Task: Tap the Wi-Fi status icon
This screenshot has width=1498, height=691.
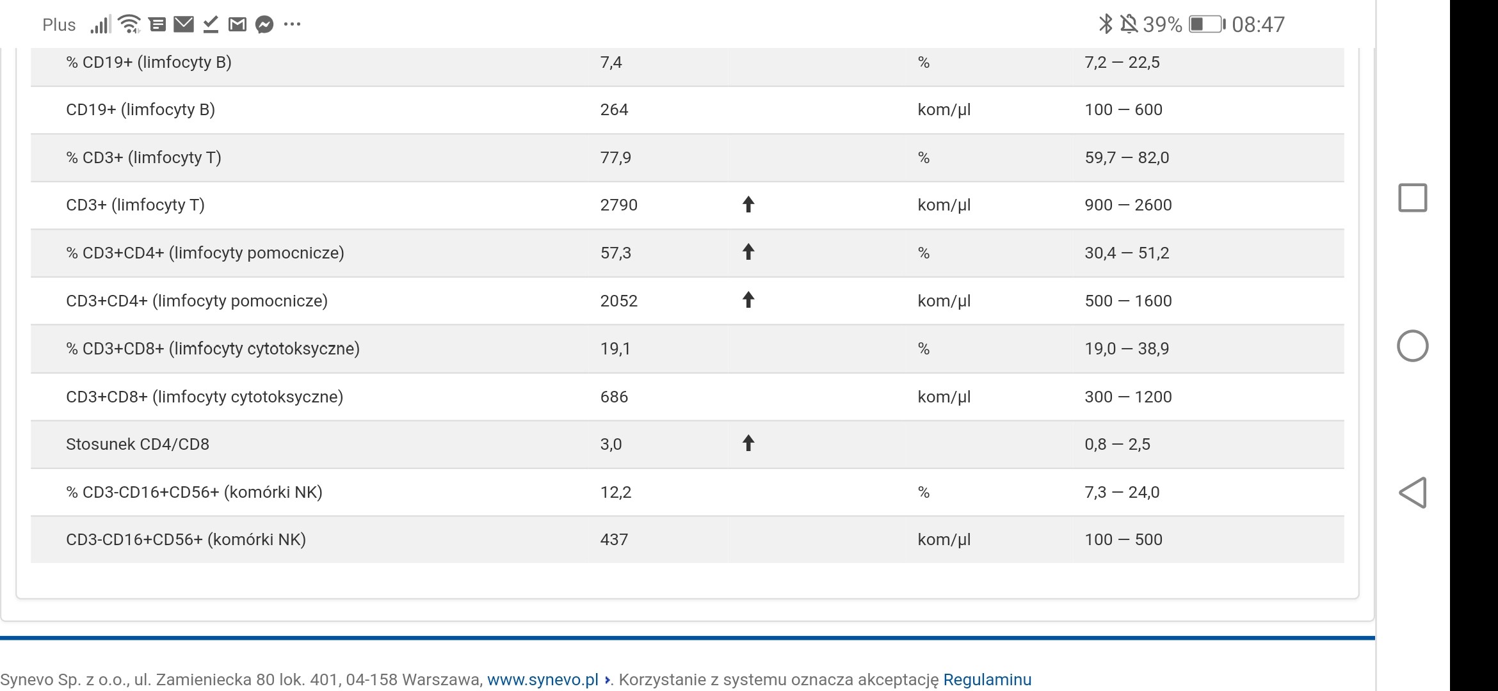Action: click(130, 24)
